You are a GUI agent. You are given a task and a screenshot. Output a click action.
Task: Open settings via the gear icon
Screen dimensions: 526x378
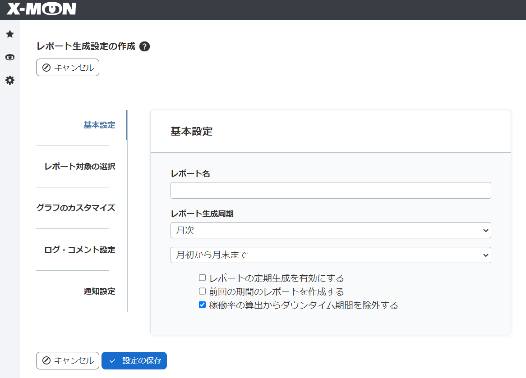point(9,80)
